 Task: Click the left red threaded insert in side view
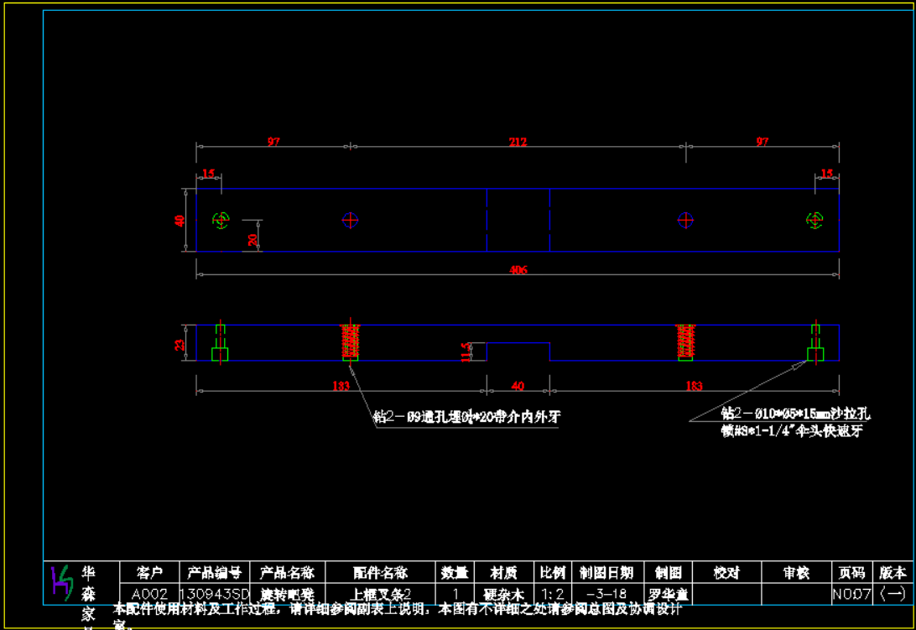click(x=351, y=341)
